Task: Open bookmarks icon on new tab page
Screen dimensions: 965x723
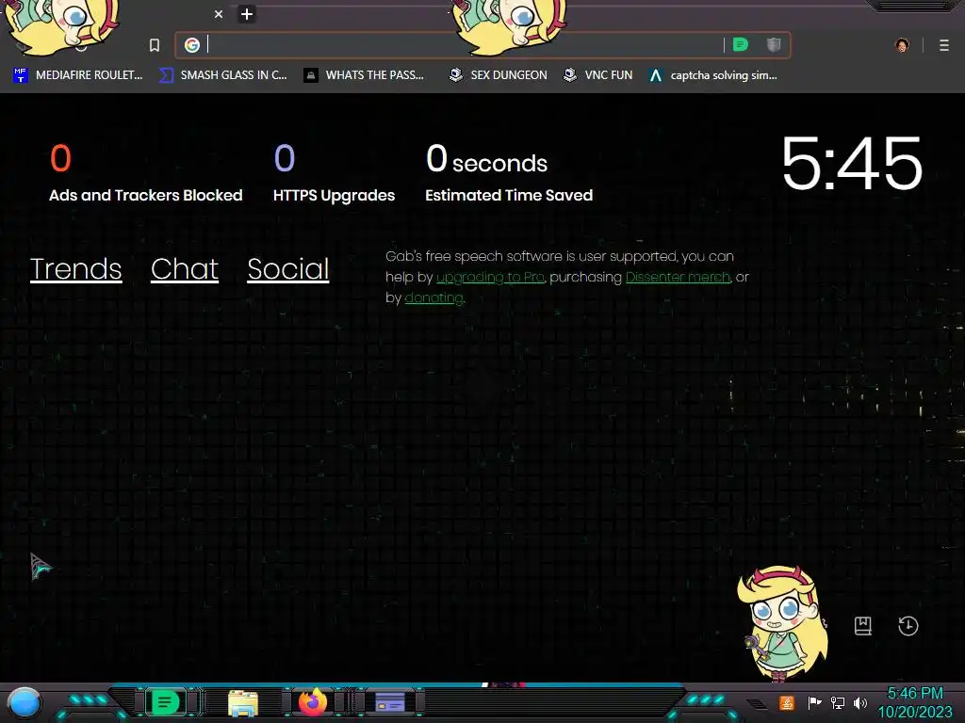Action: point(863,626)
